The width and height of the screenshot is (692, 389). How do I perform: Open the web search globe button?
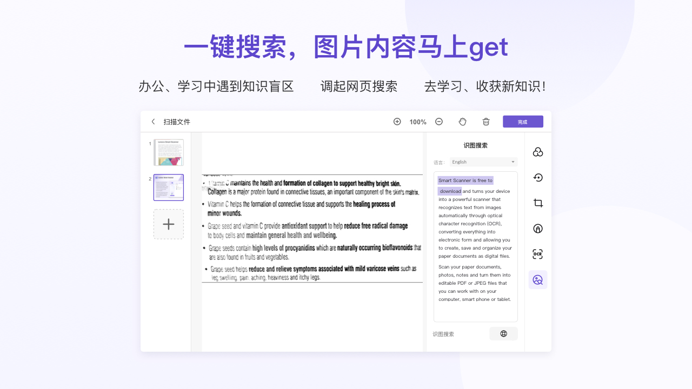[503, 333]
